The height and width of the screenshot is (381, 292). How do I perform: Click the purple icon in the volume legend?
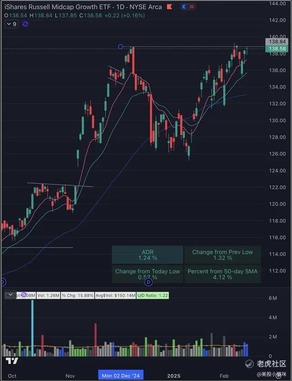pyautogui.click(x=24, y=295)
